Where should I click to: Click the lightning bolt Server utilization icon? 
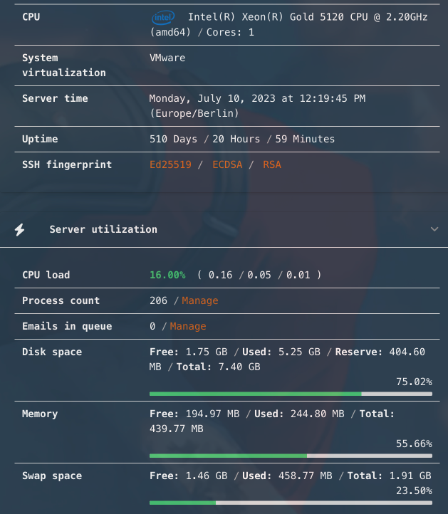[20, 229]
